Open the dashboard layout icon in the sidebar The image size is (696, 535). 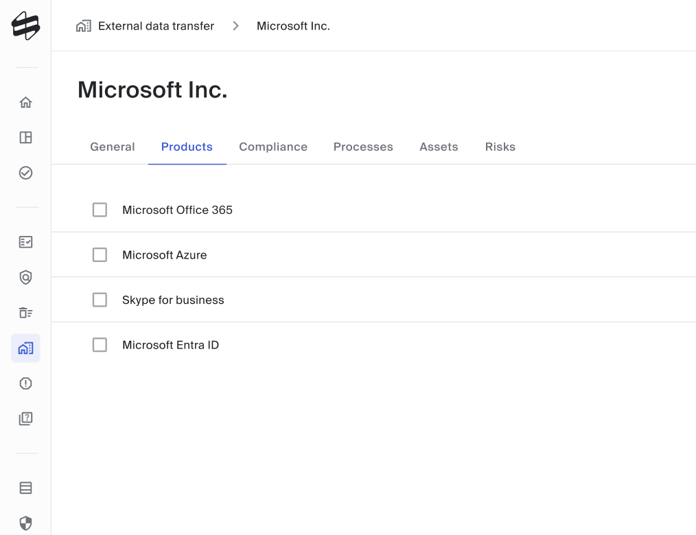(x=26, y=137)
